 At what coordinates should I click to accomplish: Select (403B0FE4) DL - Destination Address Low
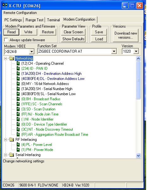coord(53,79)
